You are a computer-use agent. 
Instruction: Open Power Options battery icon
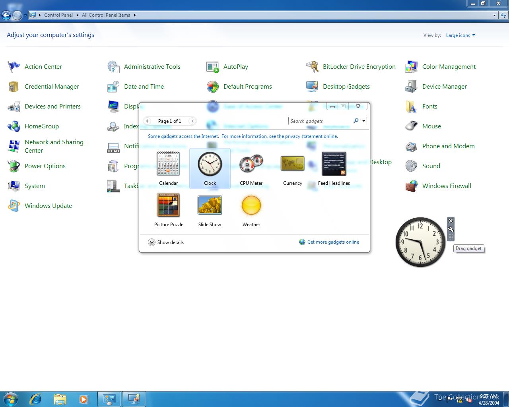point(14,166)
